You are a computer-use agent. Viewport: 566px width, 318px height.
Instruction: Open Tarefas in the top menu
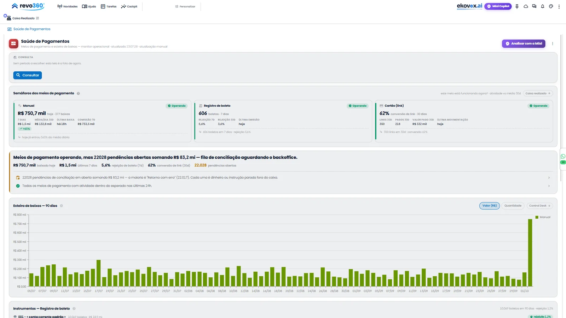109,6
